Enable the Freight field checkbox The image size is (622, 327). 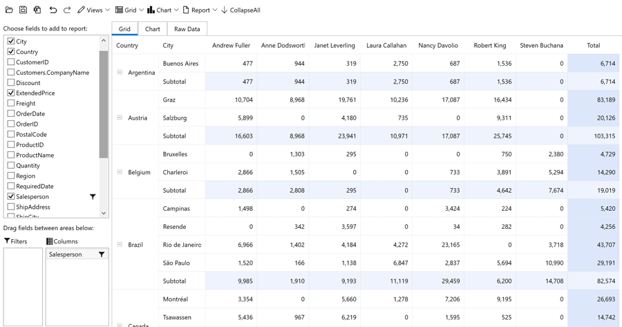point(11,104)
